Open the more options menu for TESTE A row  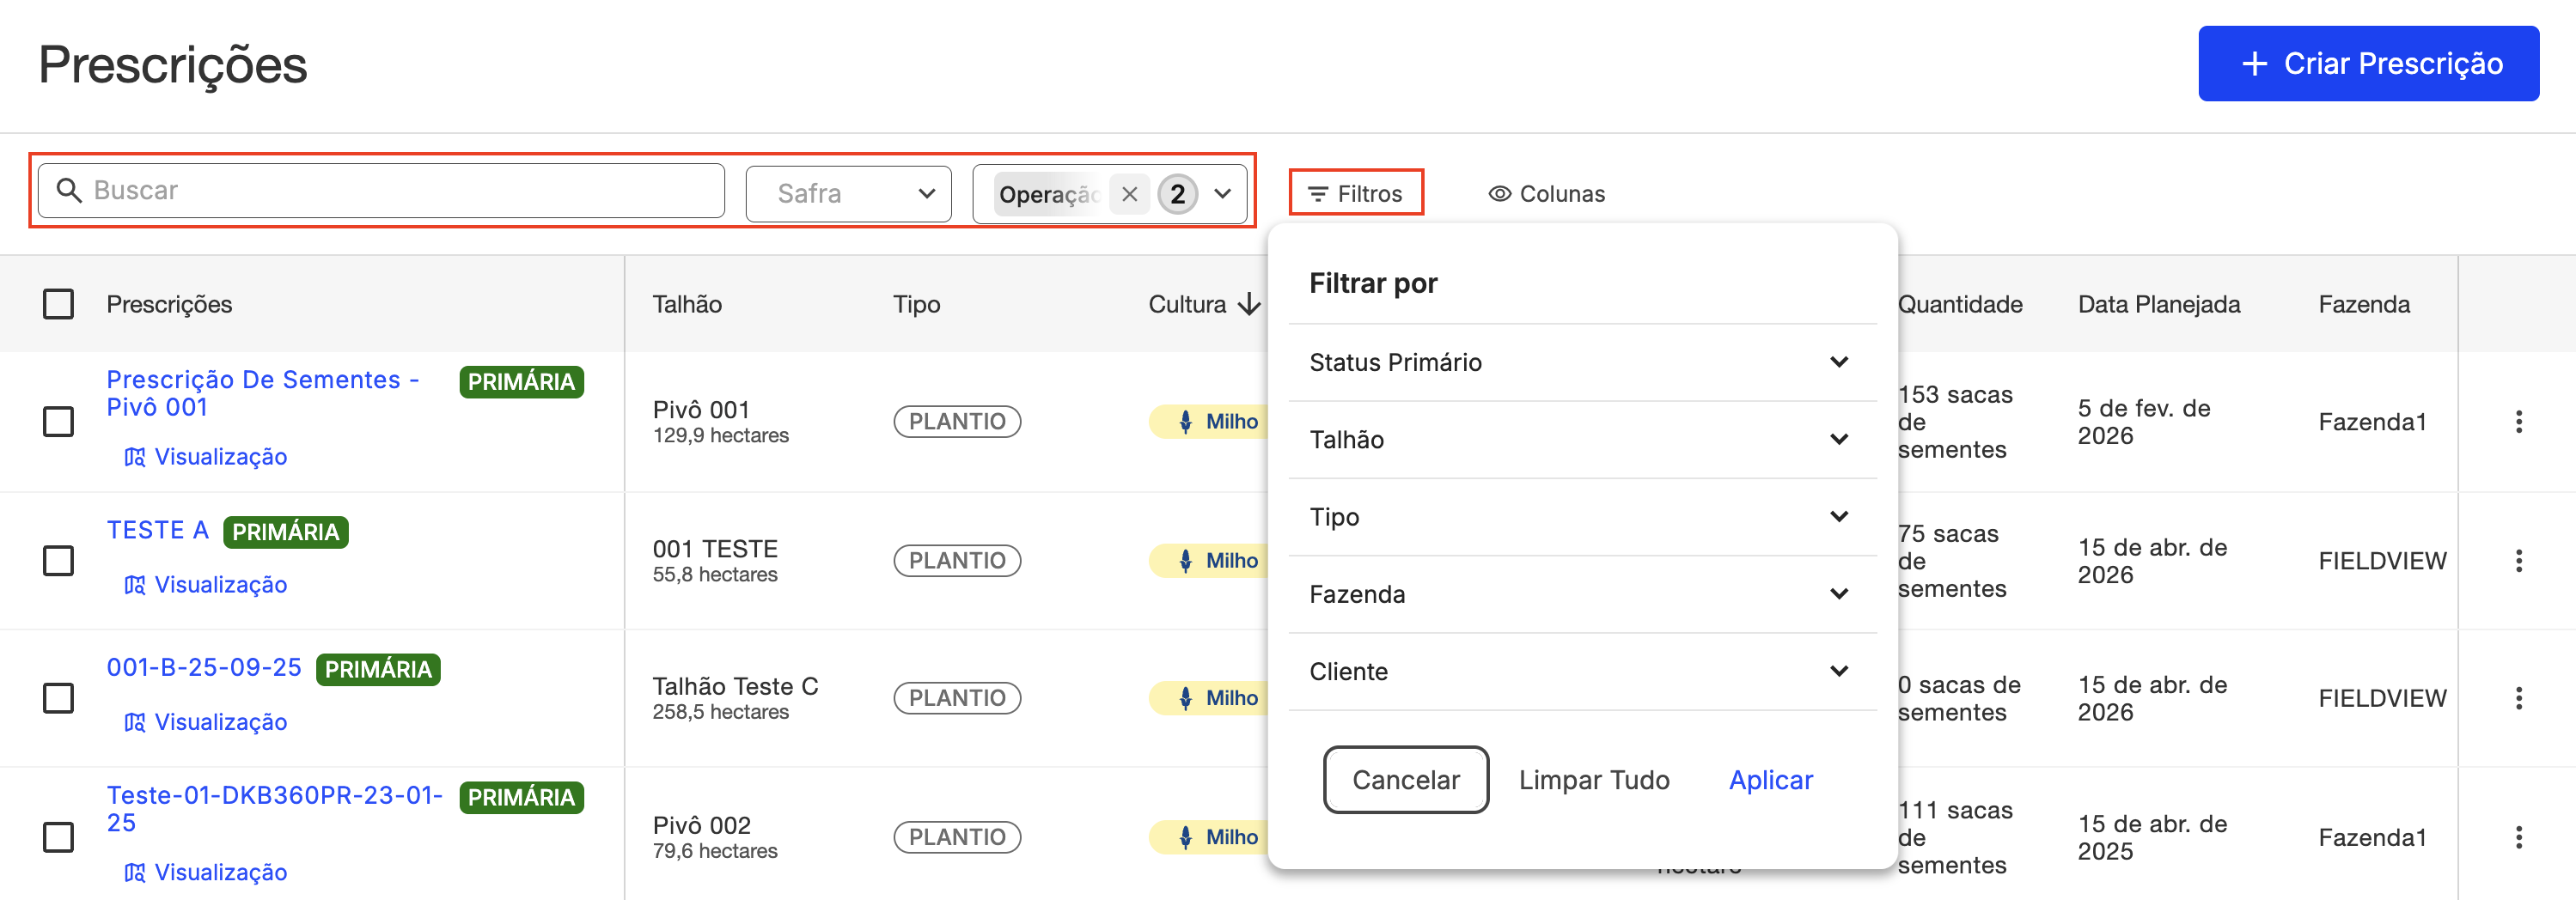[x=2518, y=561]
